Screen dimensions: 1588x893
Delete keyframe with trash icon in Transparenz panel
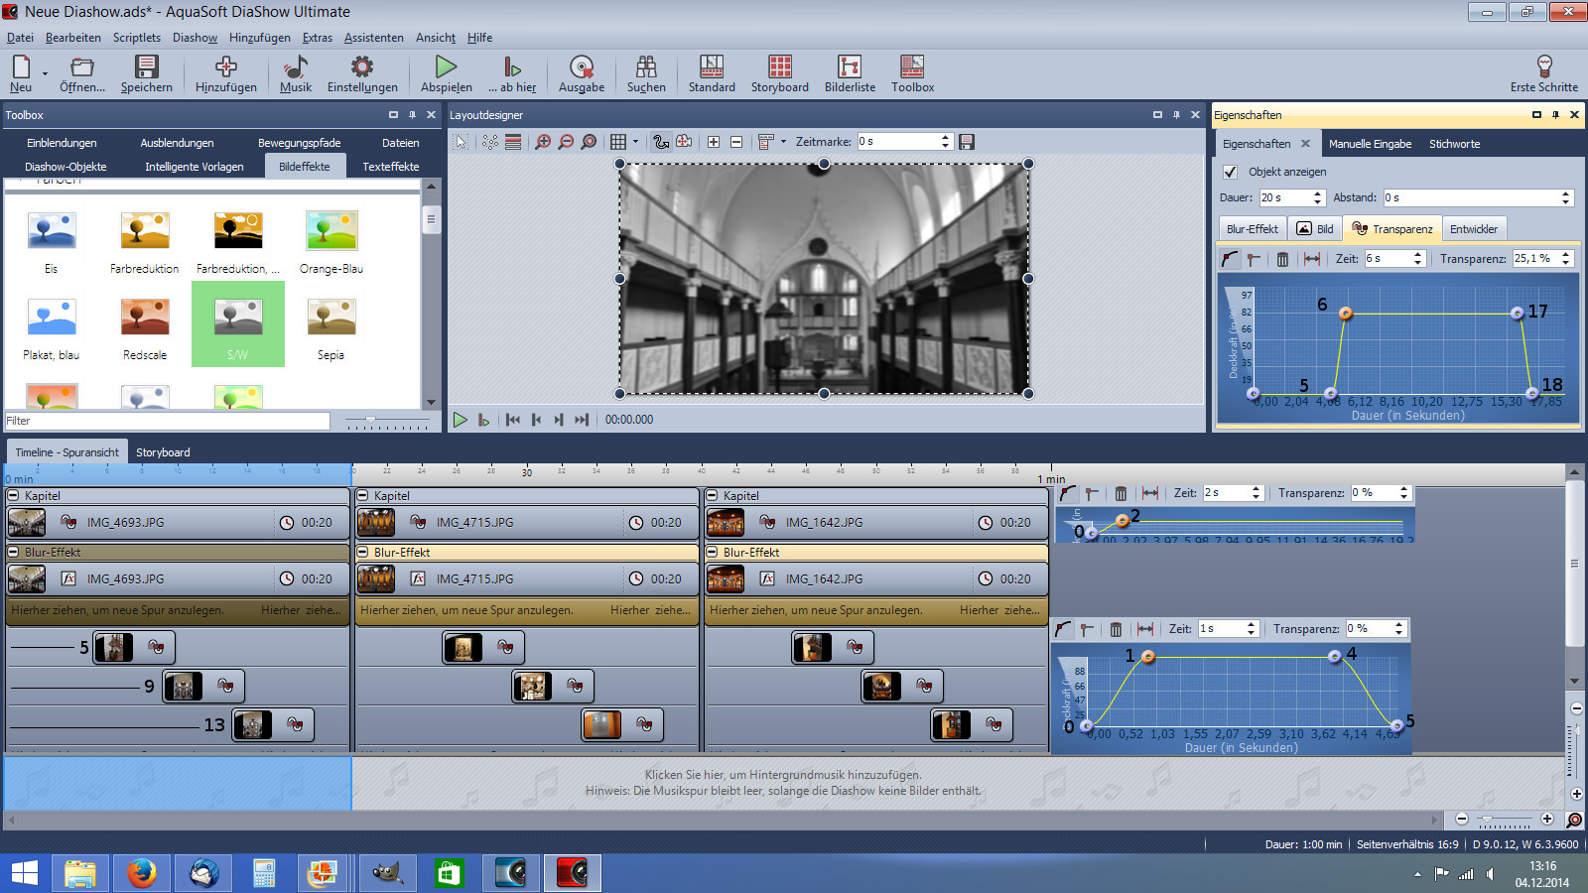1282,259
